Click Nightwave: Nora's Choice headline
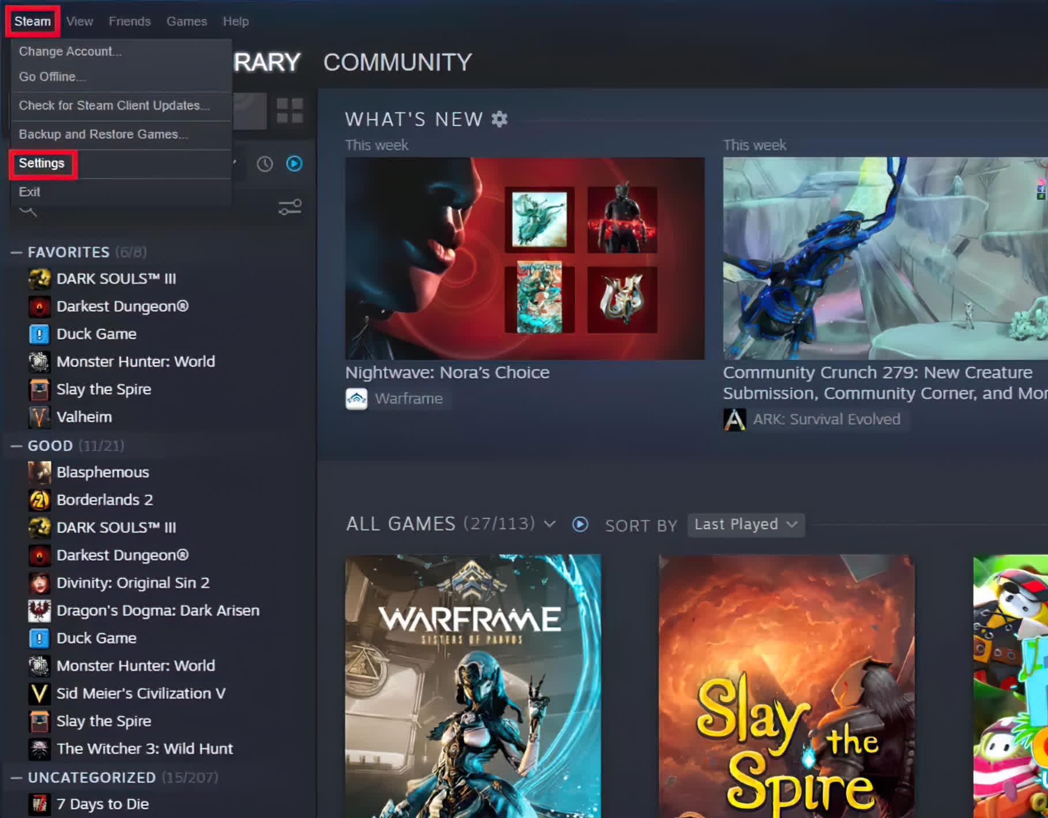 coord(447,373)
